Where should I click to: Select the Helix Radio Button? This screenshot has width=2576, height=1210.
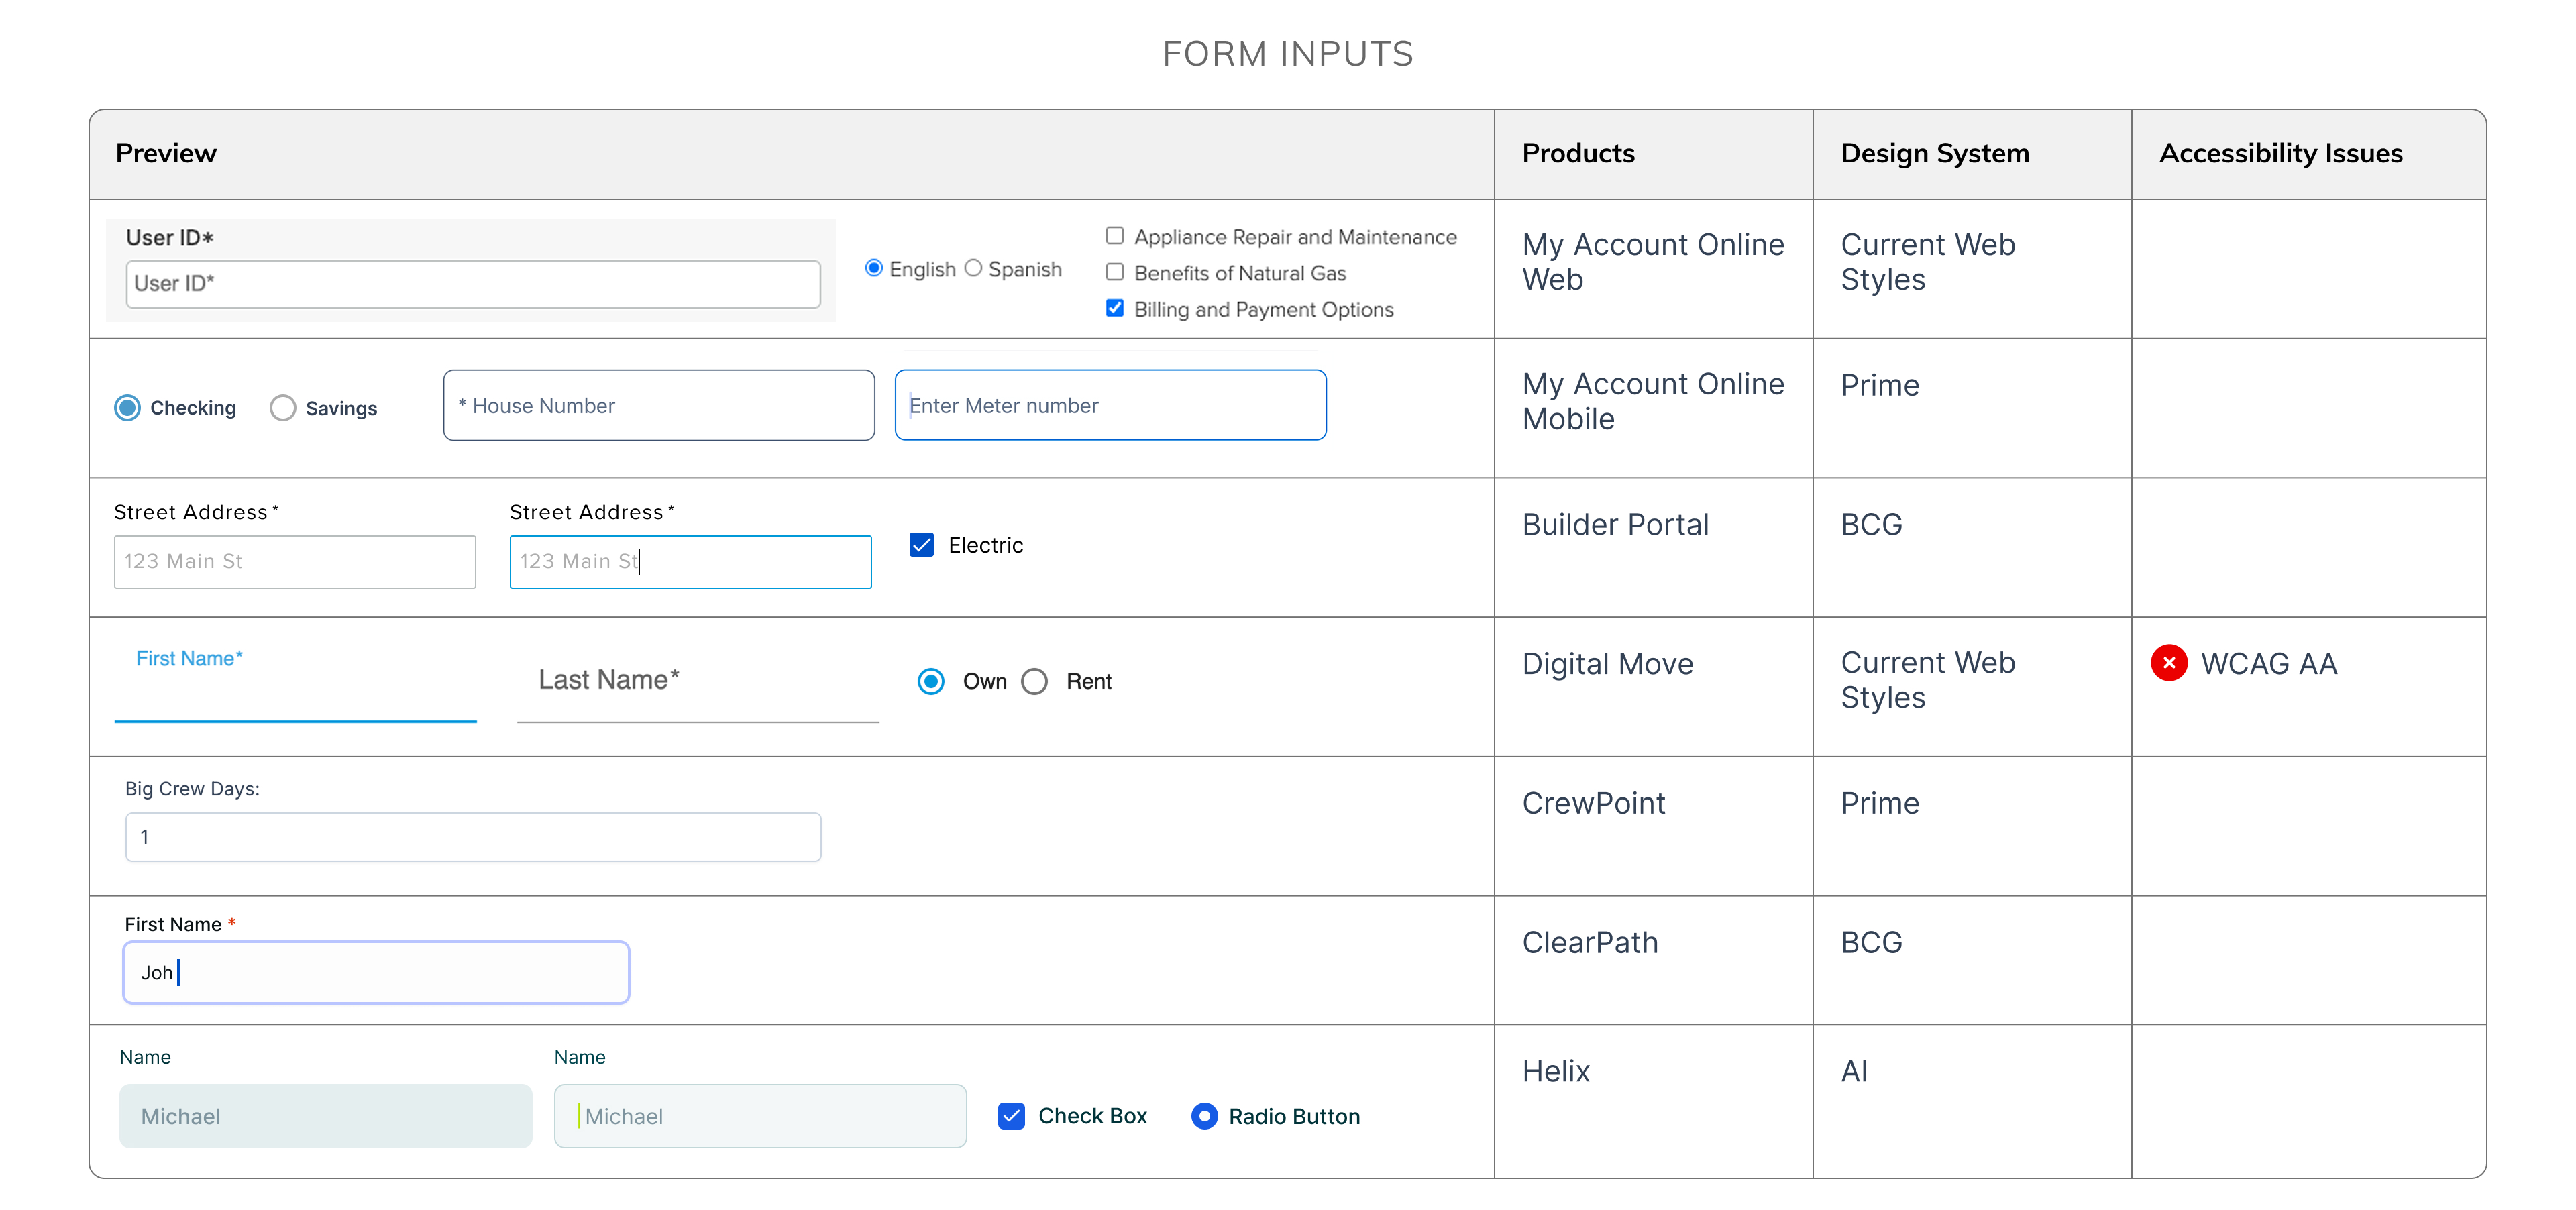click(1204, 1116)
